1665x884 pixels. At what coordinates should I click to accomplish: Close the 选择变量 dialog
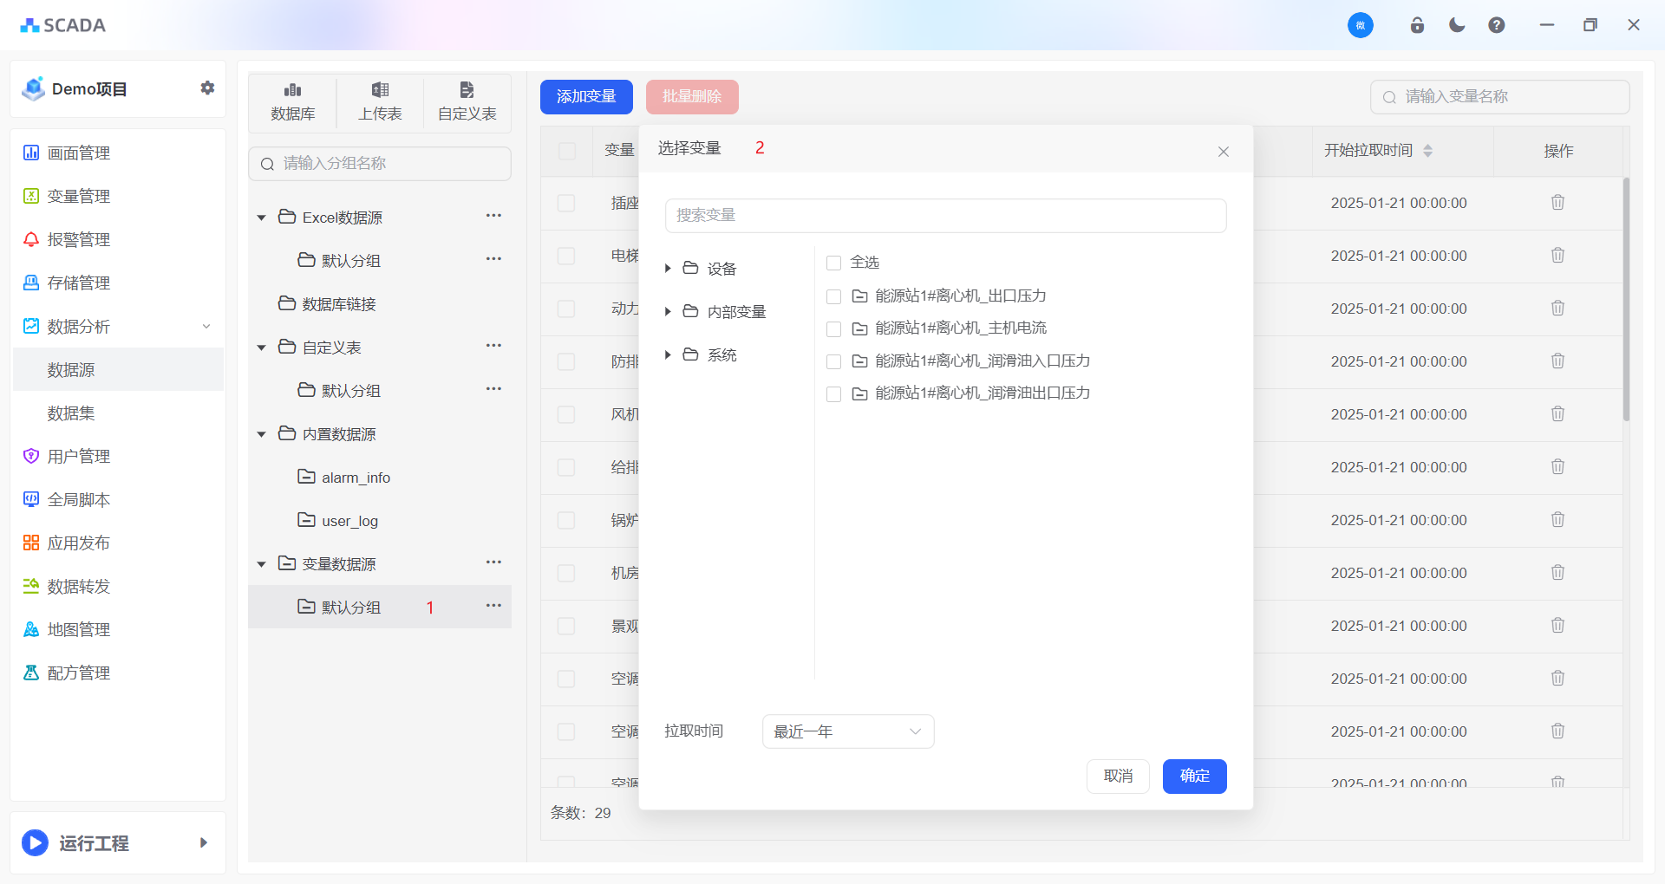click(x=1224, y=152)
